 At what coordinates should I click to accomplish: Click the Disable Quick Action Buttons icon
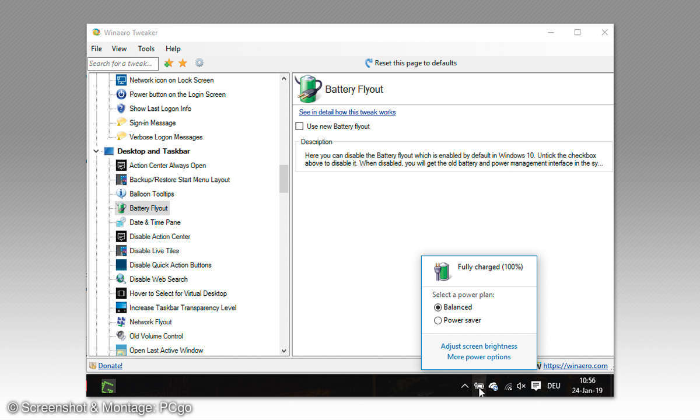point(121,265)
